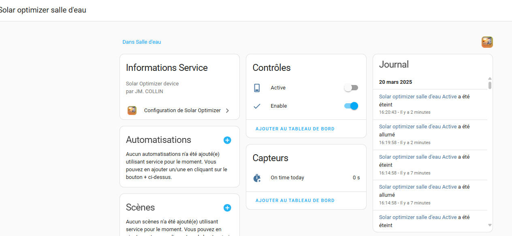Open the 16:19:58 journal entity link

[418, 127]
